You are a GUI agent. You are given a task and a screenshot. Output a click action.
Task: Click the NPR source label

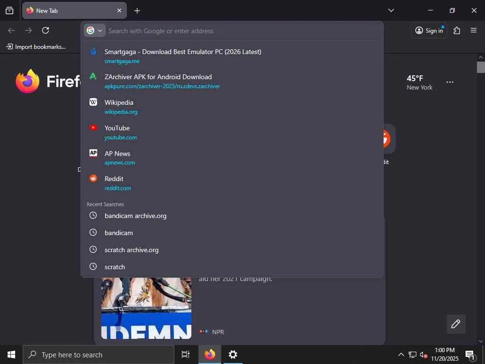[218, 332]
